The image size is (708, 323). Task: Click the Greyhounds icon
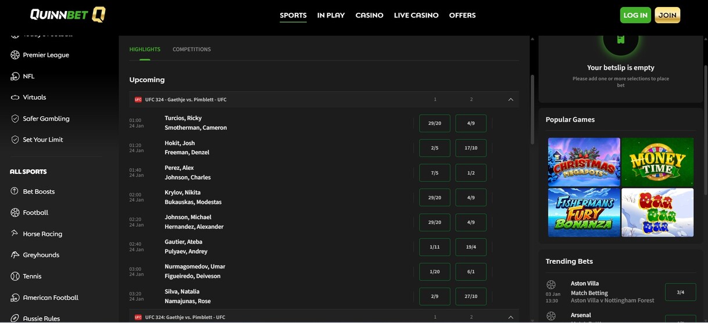[x=15, y=255]
